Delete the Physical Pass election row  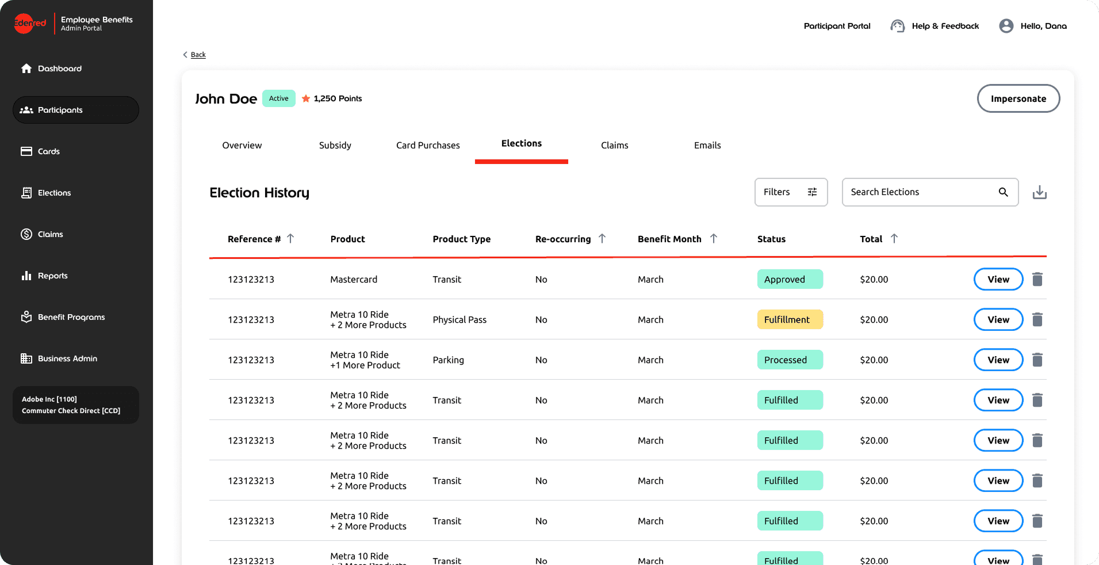[x=1037, y=319]
